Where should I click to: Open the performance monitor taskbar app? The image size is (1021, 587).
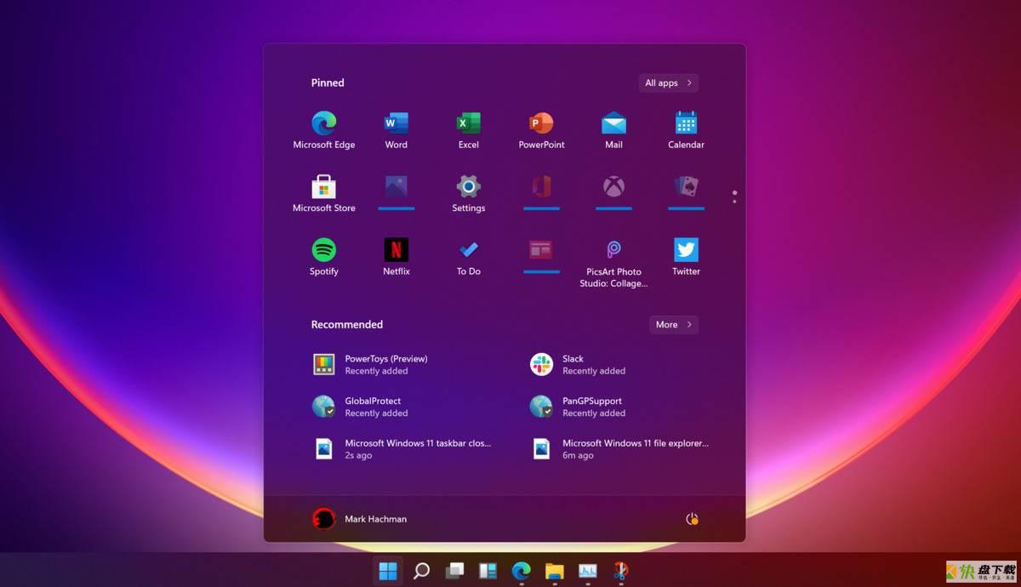[x=588, y=570]
